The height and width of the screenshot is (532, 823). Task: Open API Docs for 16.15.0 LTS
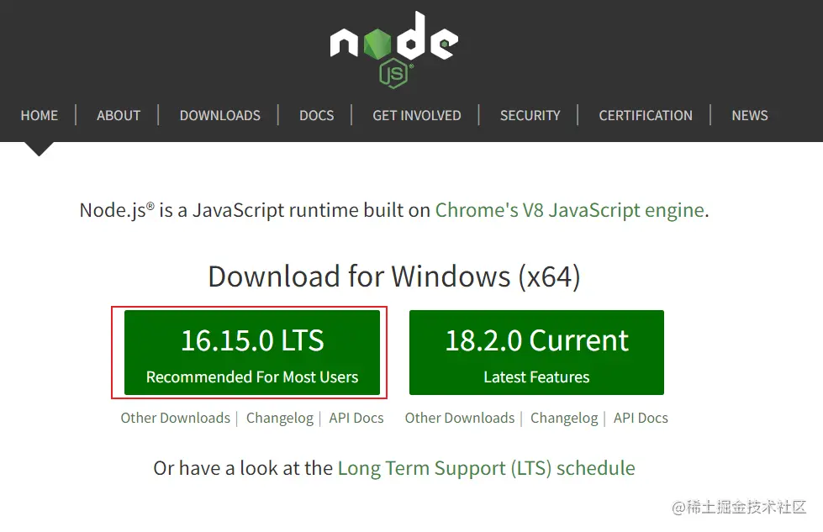356,419
